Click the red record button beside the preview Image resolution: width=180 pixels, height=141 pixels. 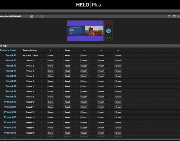108,24
